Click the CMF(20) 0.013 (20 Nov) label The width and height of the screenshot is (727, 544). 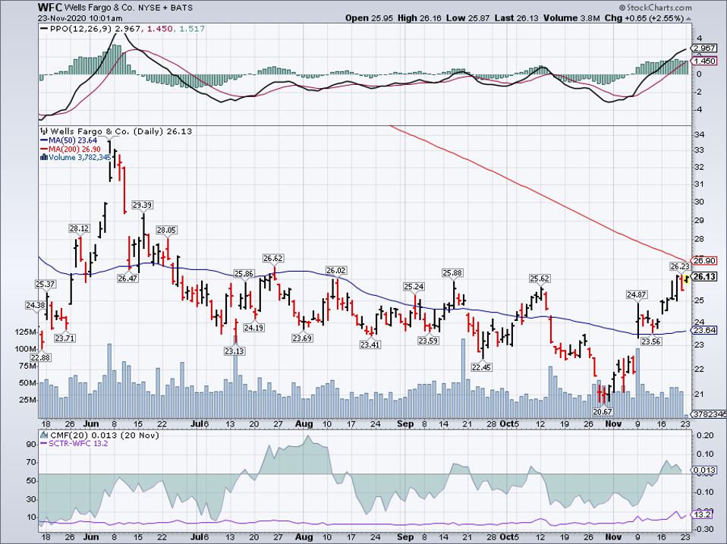[x=105, y=435]
